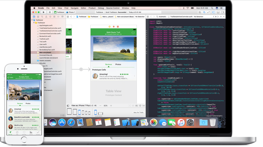This screenshot has height=147, width=263.
Task: Open Main.storyboard (Base) jump bar item
Action: (124, 17)
